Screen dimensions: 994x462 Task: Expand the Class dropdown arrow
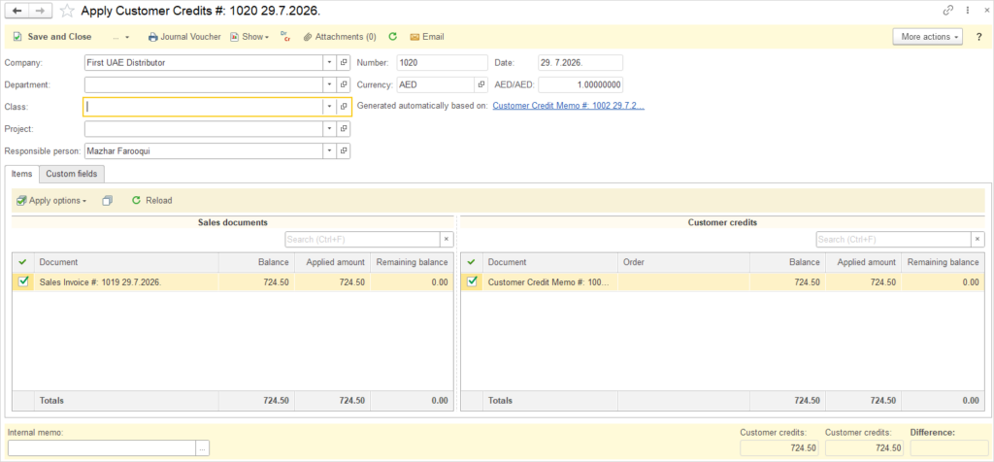pyautogui.click(x=329, y=107)
